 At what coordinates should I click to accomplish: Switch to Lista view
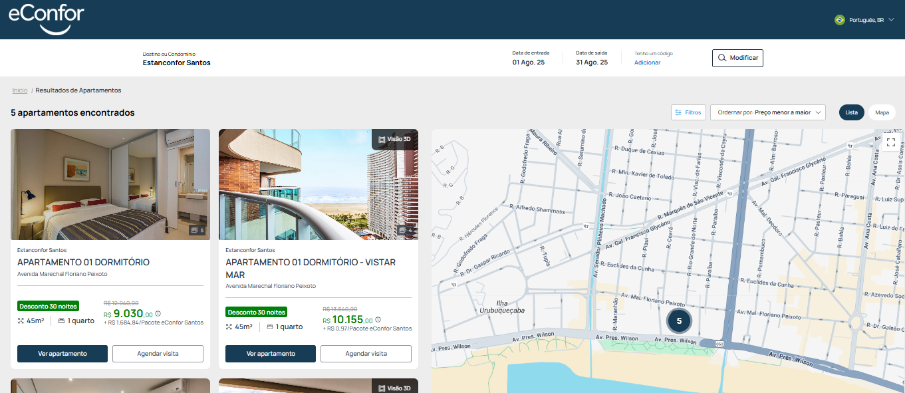click(x=851, y=112)
